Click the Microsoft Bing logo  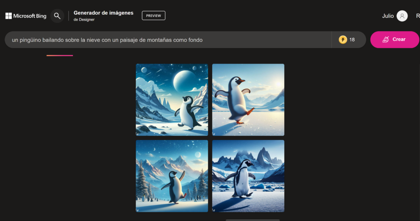click(26, 16)
